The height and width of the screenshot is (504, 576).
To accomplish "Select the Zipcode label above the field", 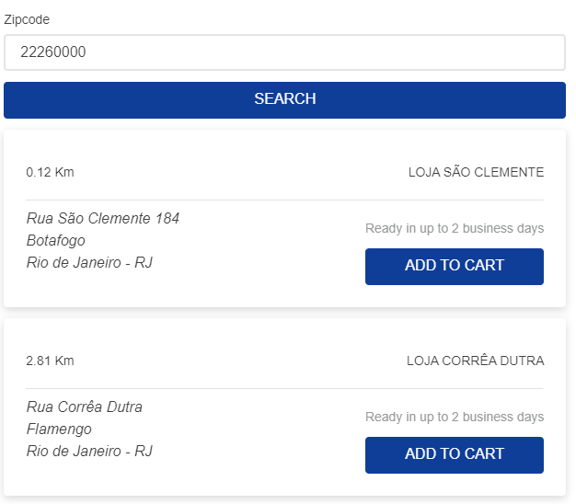I will (27, 19).
